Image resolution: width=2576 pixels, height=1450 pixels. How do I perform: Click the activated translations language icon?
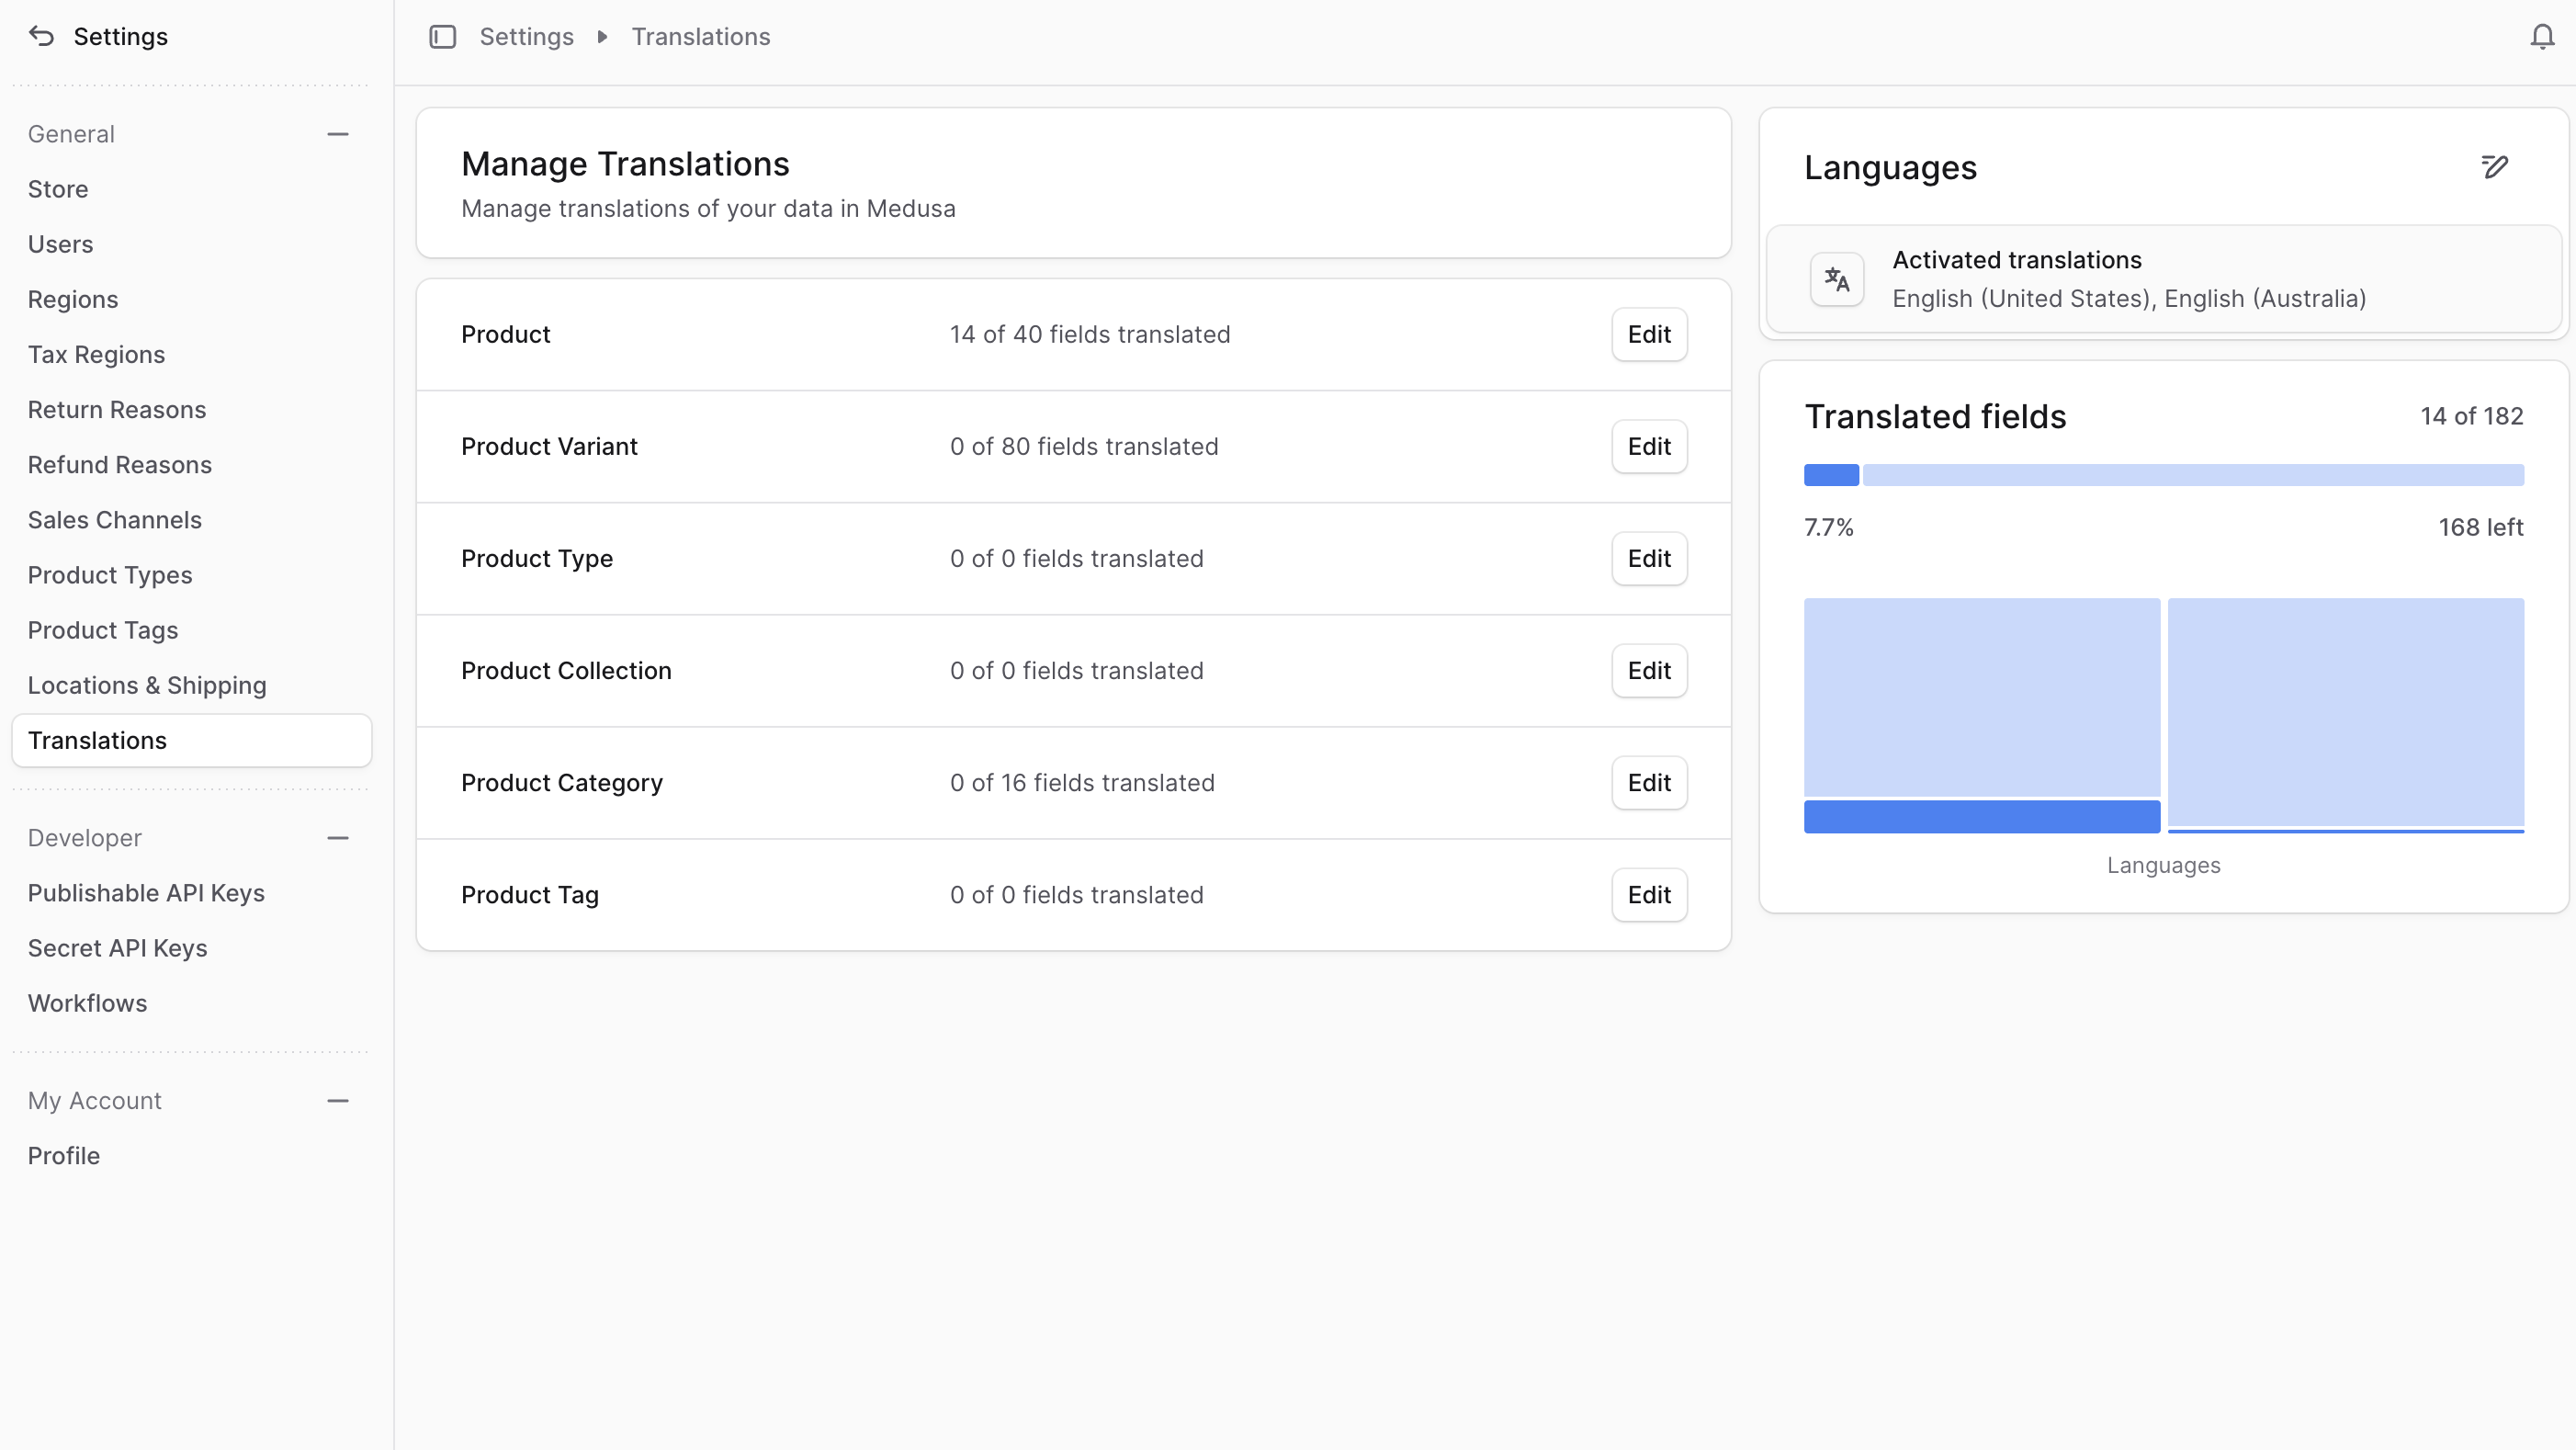click(x=1836, y=279)
